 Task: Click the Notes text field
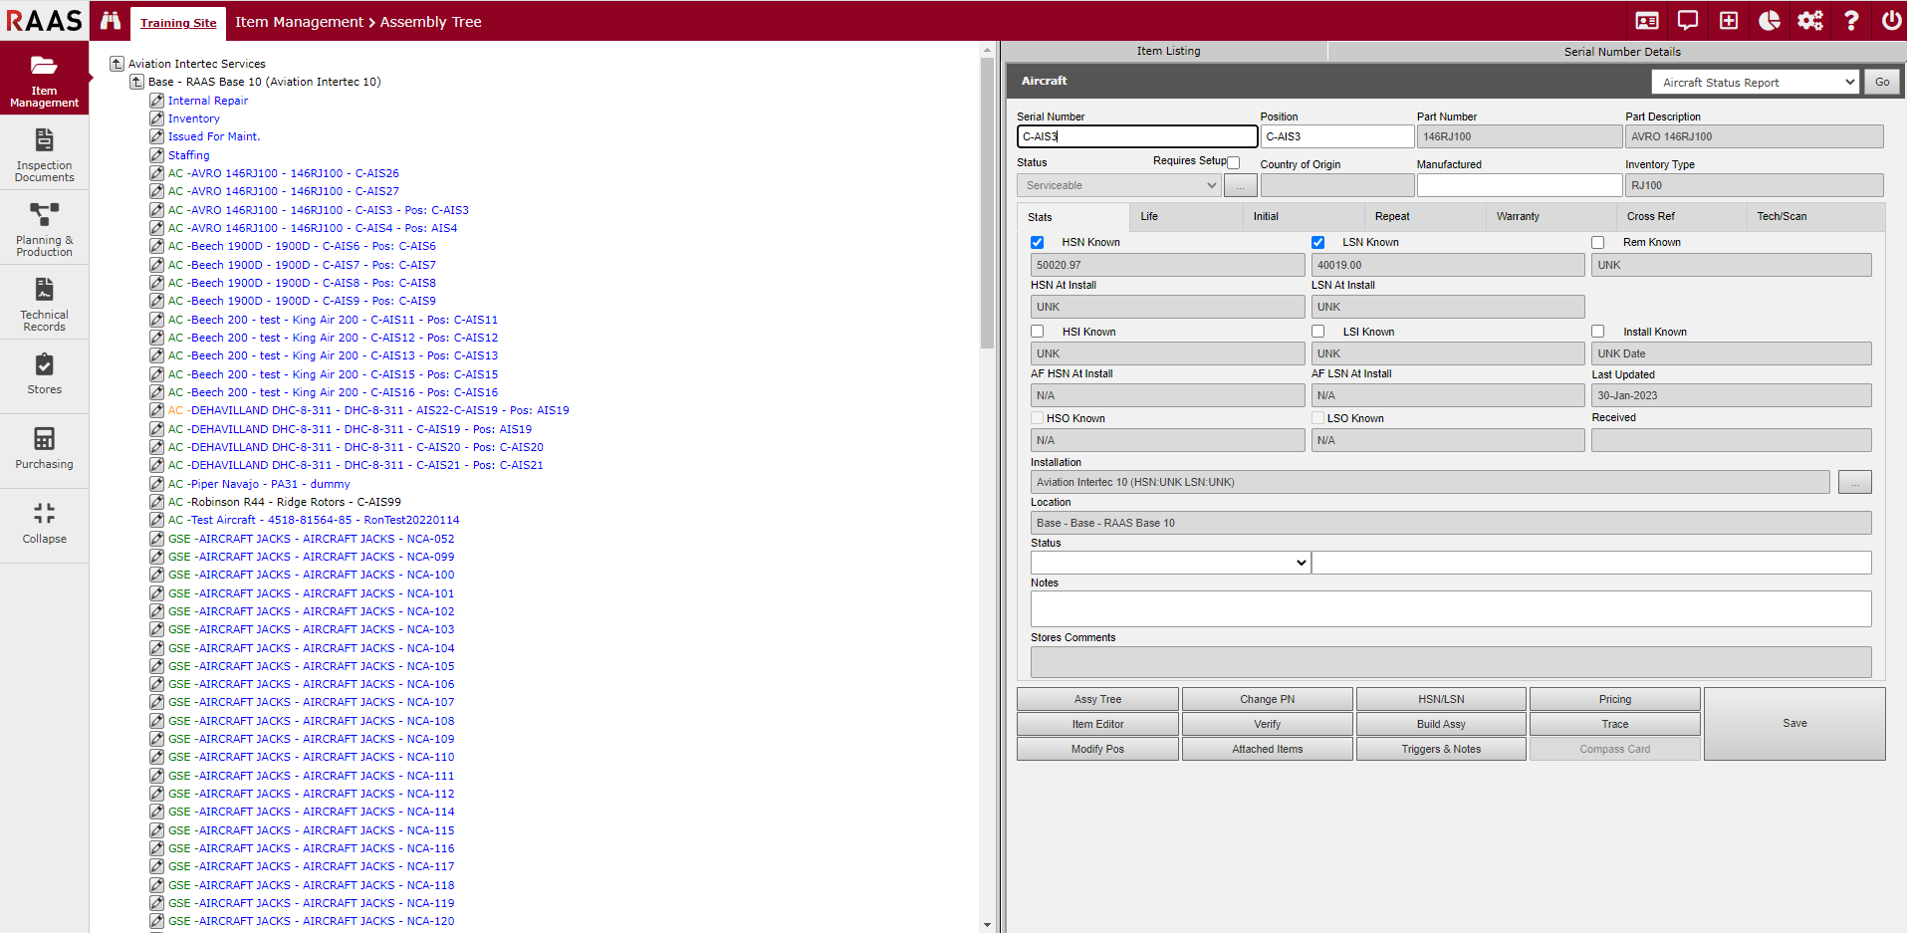tap(1450, 608)
